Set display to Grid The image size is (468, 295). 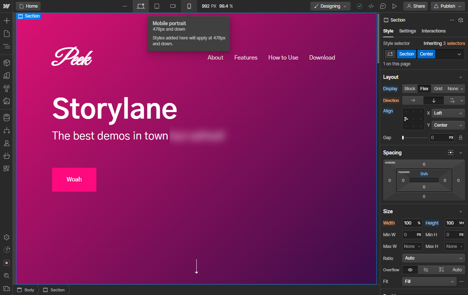coord(438,89)
